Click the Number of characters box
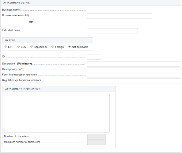The image size is (182, 153). pos(97,137)
